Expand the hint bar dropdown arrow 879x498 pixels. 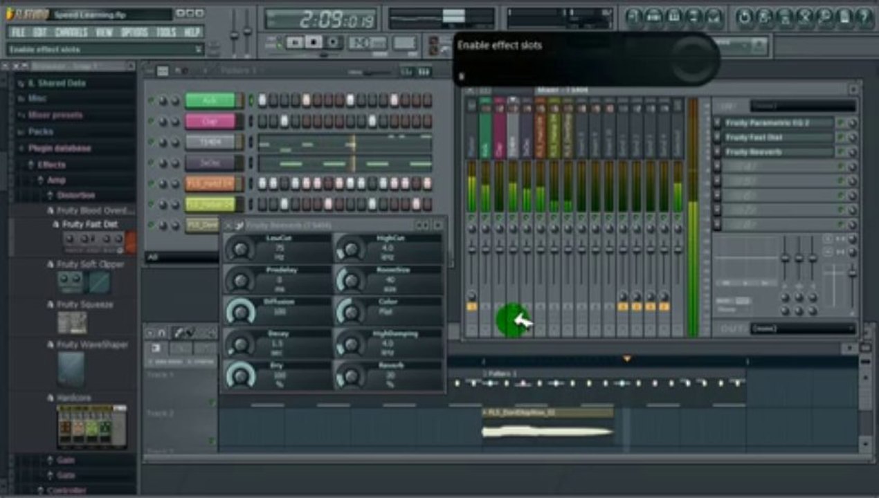click(x=199, y=50)
